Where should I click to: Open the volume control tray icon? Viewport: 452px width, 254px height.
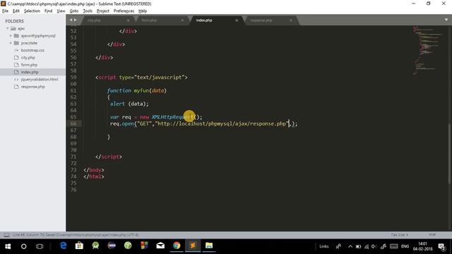[374, 246]
